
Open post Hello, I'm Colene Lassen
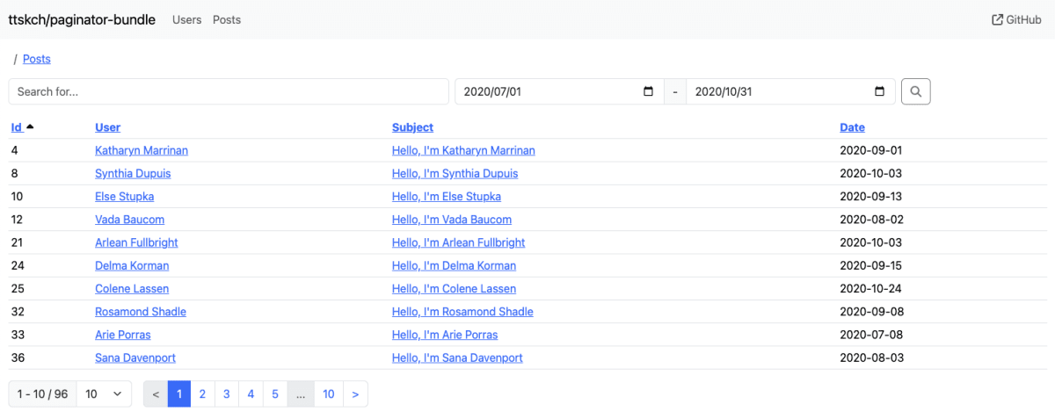pyautogui.click(x=454, y=288)
